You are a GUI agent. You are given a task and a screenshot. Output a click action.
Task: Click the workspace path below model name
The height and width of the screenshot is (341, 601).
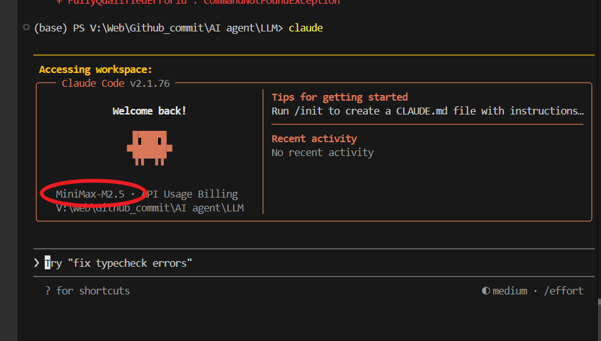[x=150, y=208]
